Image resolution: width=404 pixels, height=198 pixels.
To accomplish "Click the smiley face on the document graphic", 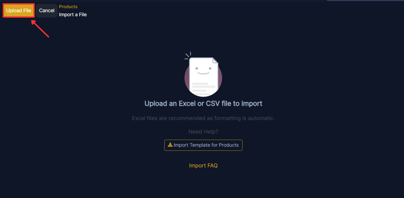I will click(x=203, y=70).
